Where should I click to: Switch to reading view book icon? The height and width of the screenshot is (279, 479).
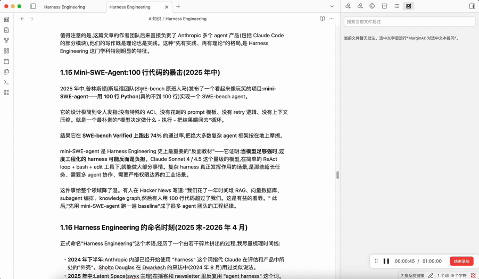point(323,19)
